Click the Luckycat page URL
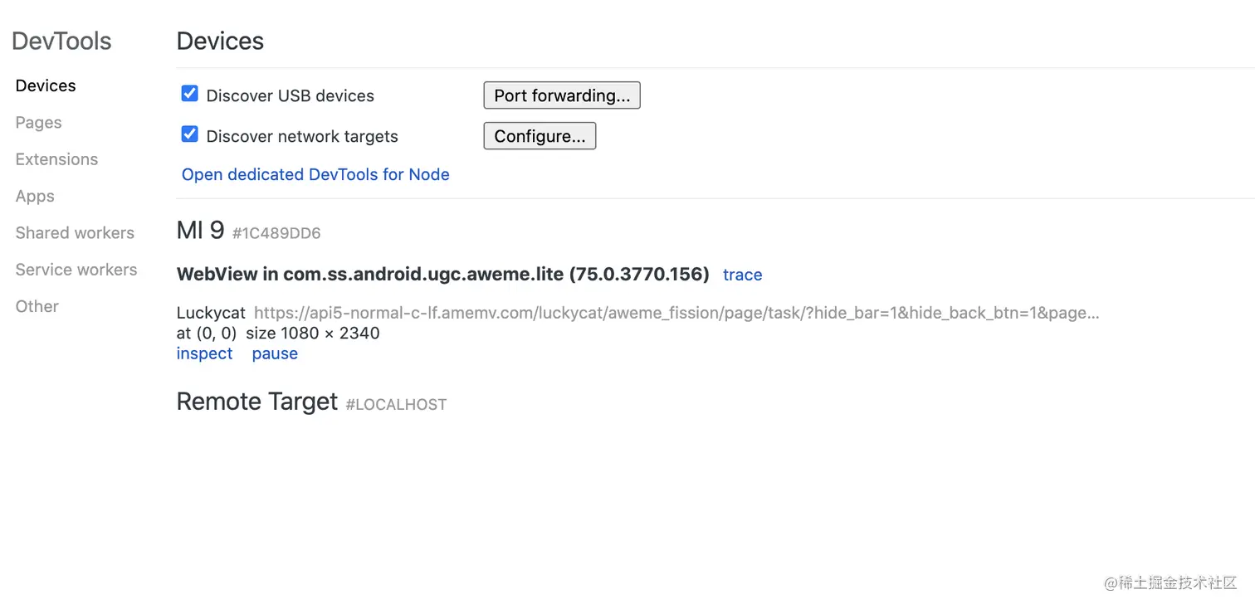Viewport: 1255px width, 609px height. pyautogui.click(x=676, y=313)
